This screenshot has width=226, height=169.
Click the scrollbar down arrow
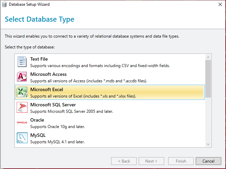208,144
